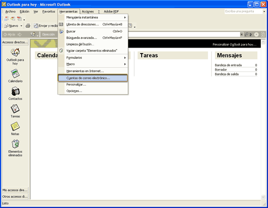Choose Herramientas en Internet menu item

tap(93, 71)
